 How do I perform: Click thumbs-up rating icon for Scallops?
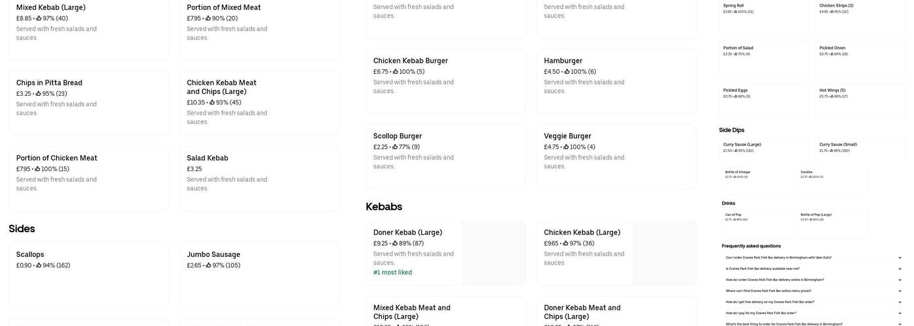[39, 265]
